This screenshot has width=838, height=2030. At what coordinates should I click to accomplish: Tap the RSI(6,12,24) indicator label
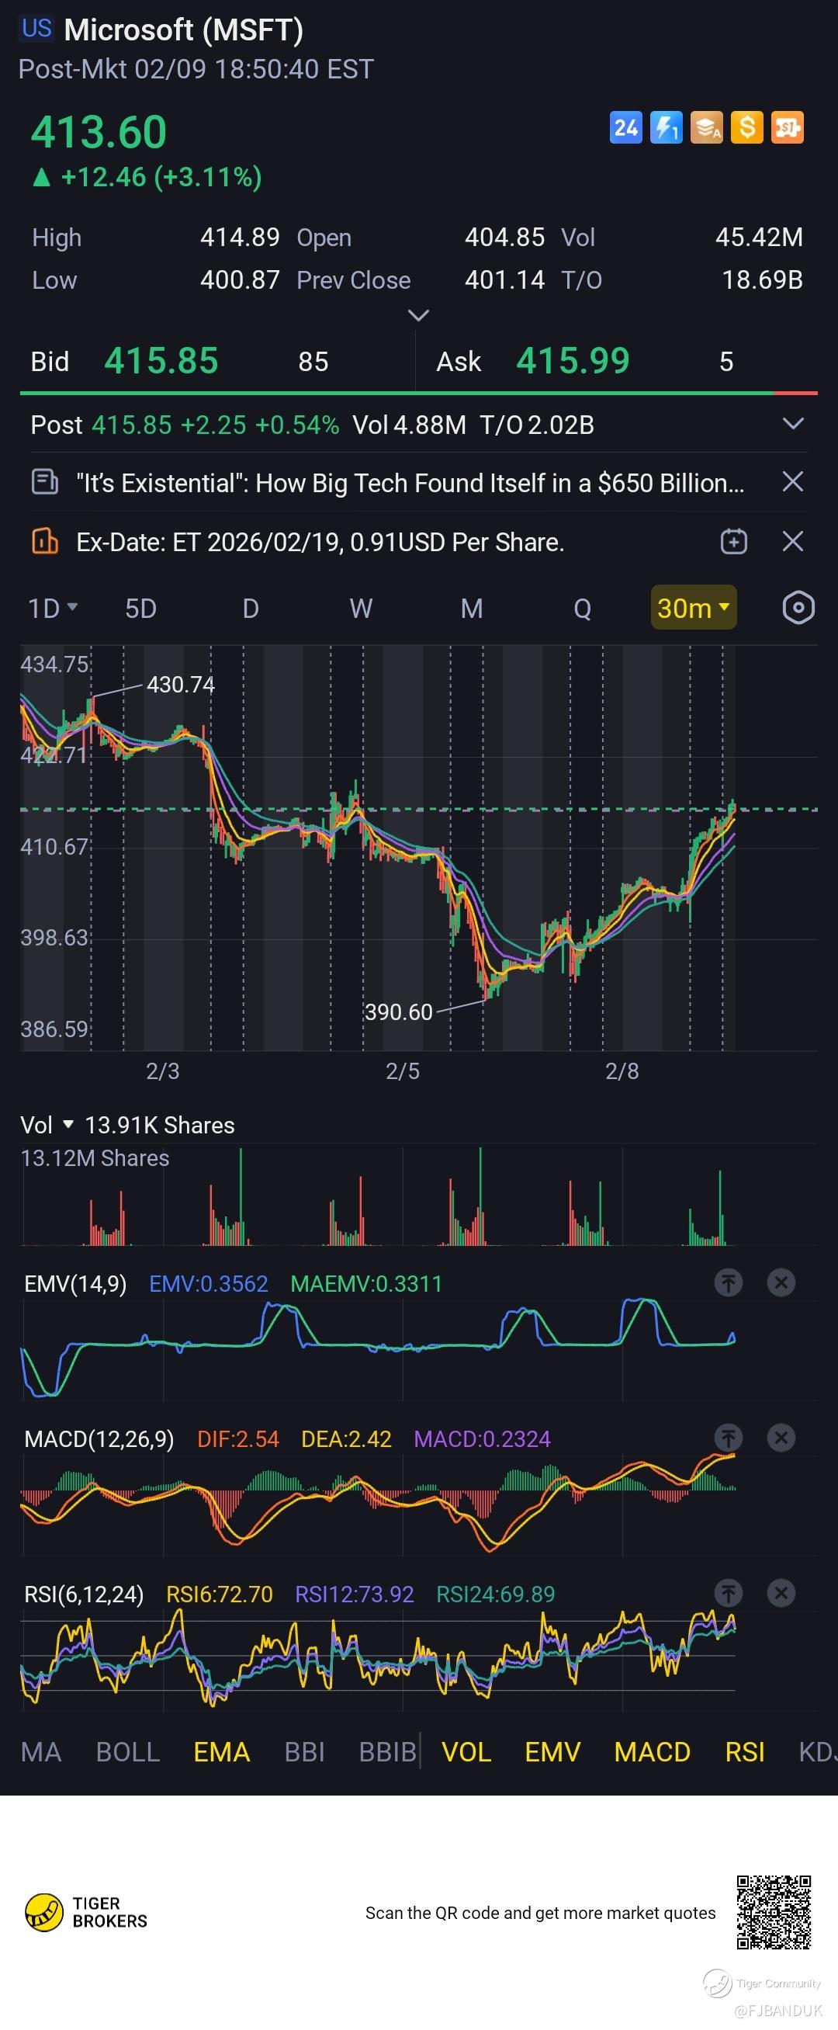coord(85,1595)
